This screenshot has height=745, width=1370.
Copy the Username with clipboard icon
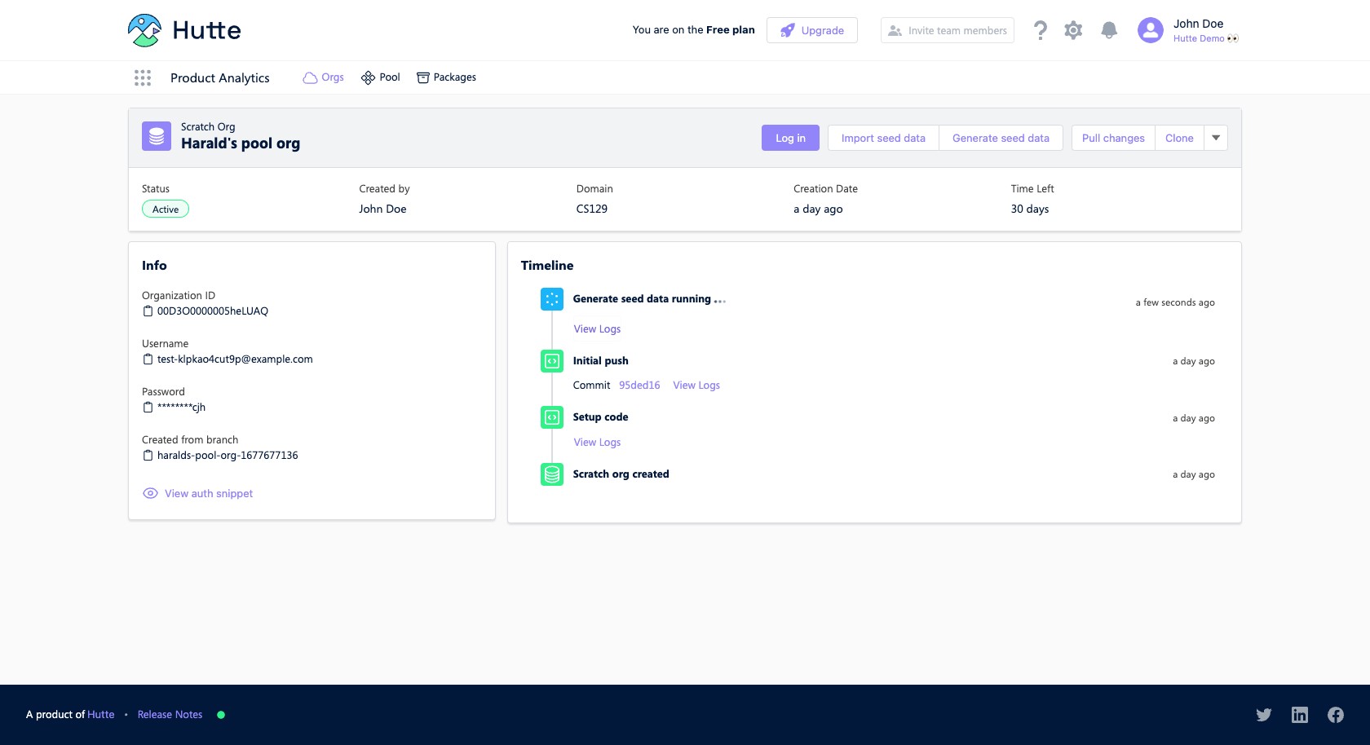click(148, 359)
